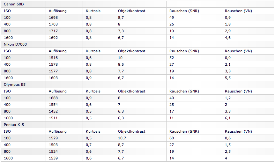The image size is (275, 162).
Task: Select the Rauschen (VN) value 6,1
Action: (x=228, y=118)
